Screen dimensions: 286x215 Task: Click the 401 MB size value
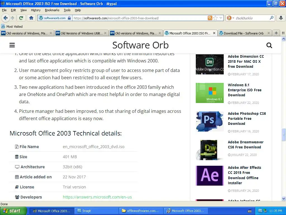click(70, 157)
